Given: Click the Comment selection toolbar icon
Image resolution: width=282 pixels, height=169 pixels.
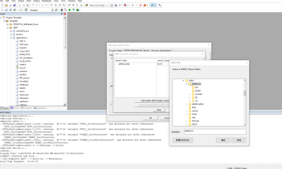Looking at the screenshot, I should click(77, 5).
